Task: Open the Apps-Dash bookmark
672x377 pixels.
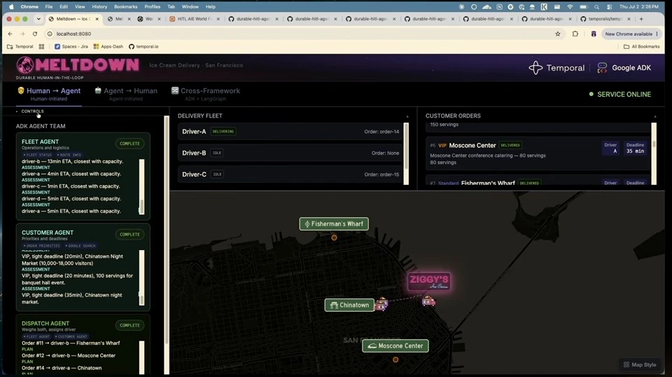Action: click(108, 46)
